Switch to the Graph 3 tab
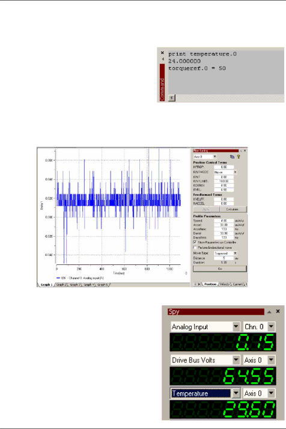The width and height of the screenshot is (286, 429). tap(75, 285)
